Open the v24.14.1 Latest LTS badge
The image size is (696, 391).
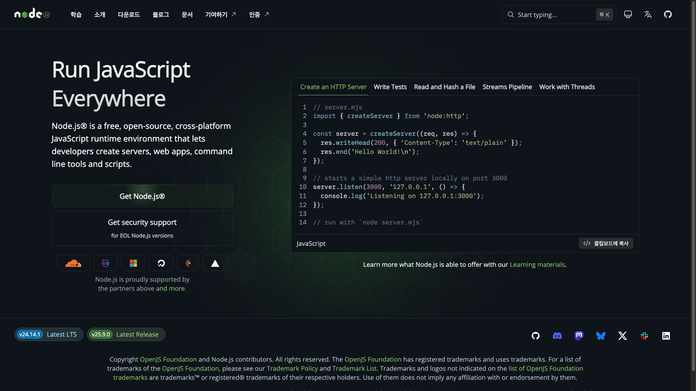[x=49, y=335]
